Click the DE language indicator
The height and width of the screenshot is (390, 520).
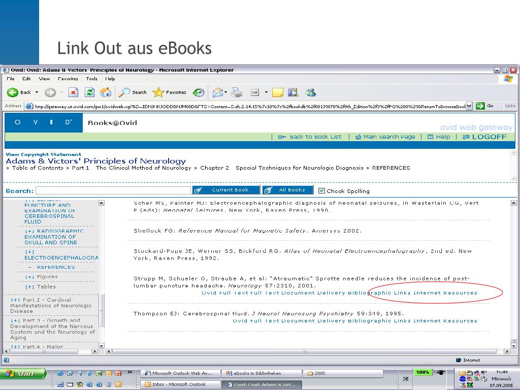point(405,379)
